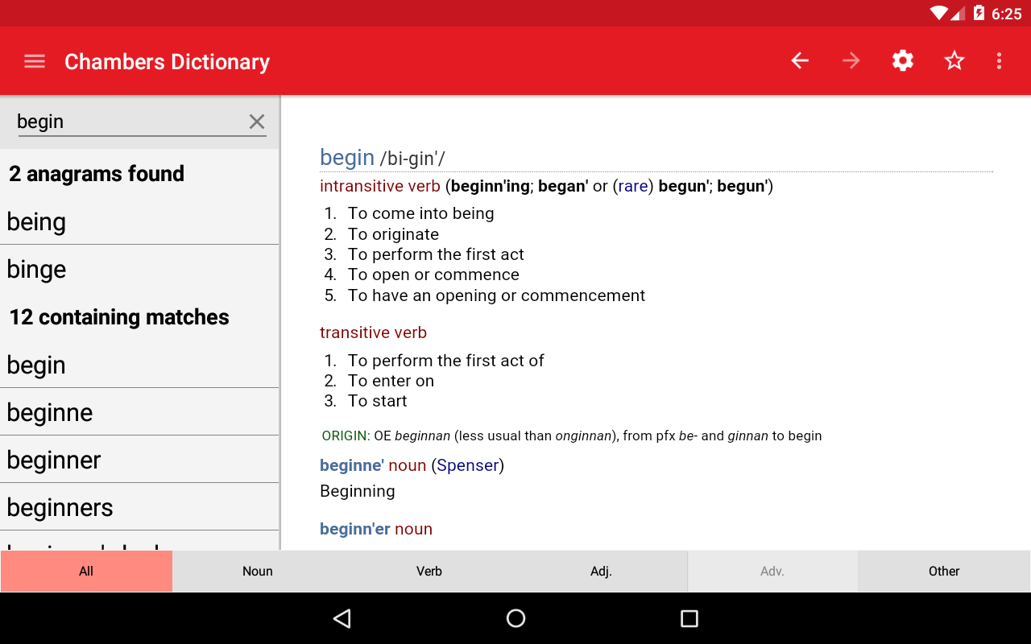Click definition 'To enter on'
The height and width of the screenshot is (644, 1031).
coord(391,381)
